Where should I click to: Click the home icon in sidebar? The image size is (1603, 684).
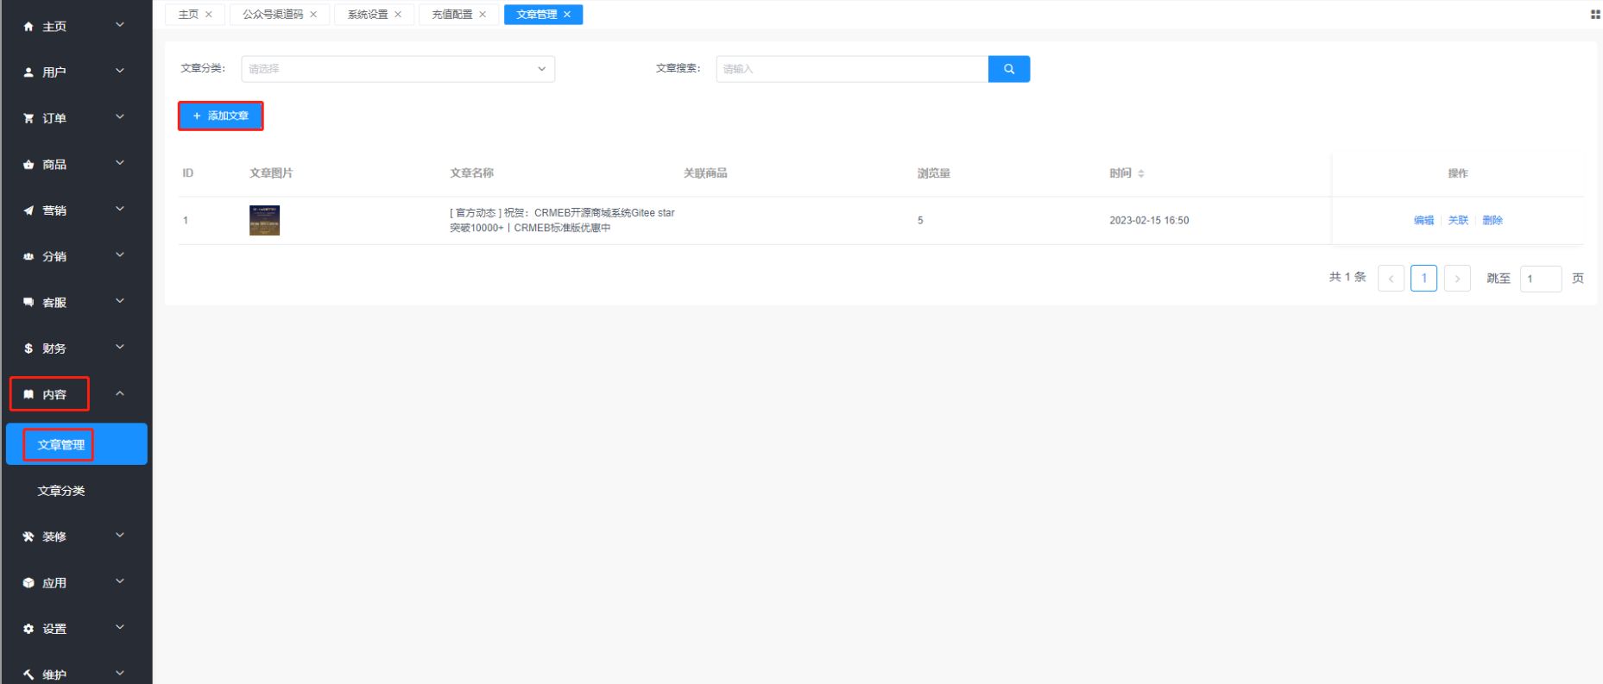click(x=28, y=27)
